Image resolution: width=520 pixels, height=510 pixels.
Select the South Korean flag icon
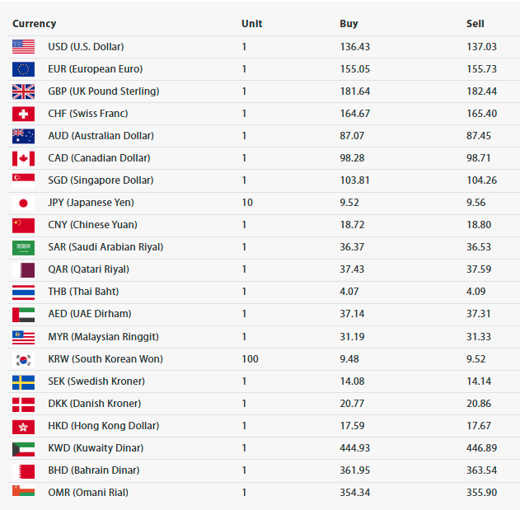point(23,359)
